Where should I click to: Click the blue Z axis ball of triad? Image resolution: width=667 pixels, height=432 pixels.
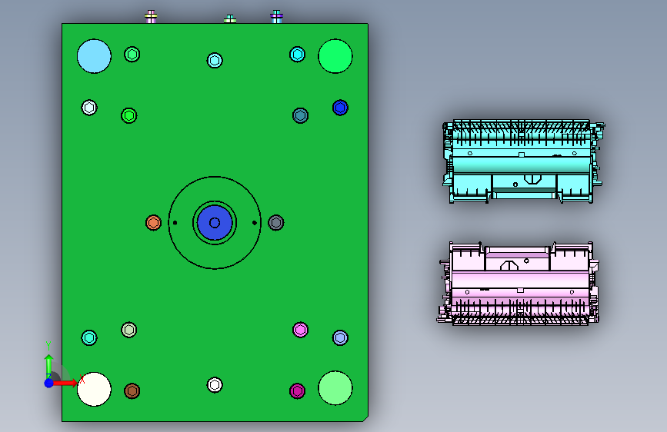point(49,383)
